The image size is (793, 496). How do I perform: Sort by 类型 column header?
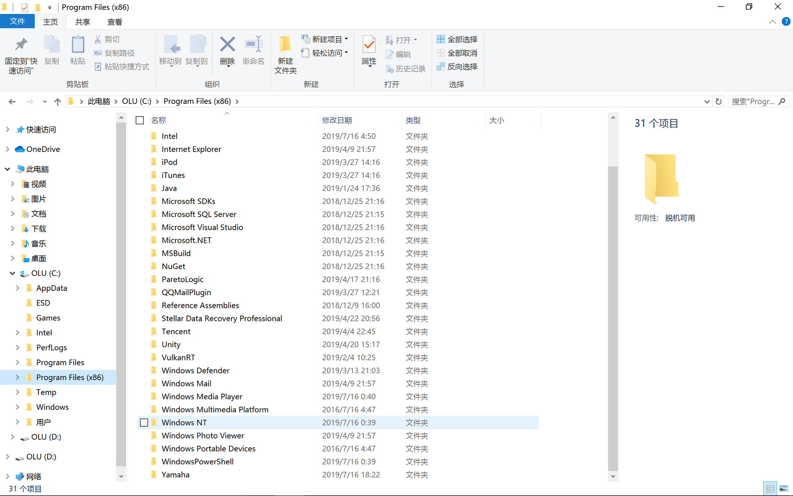[x=443, y=120]
